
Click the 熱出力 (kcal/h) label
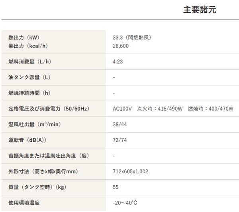[x=28, y=46]
